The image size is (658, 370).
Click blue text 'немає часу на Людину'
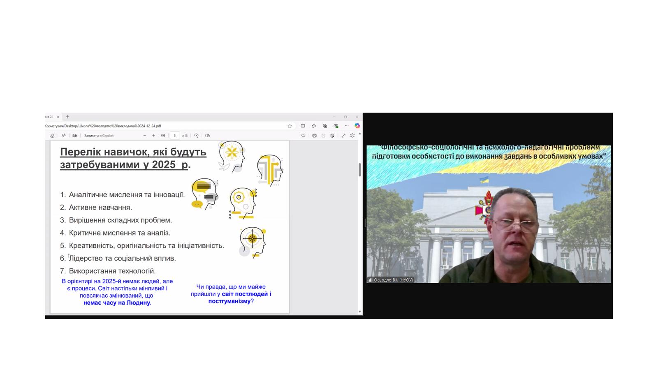pyautogui.click(x=117, y=303)
